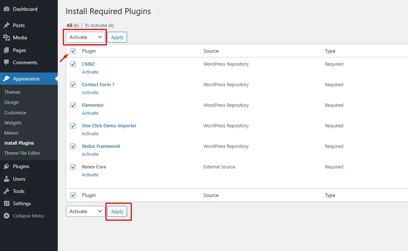Click the Install Required Plugins heading
408x251 pixels.
pyautogui.click(x=108, y=12)
